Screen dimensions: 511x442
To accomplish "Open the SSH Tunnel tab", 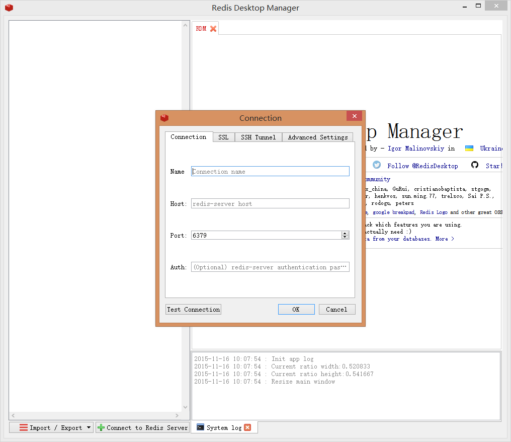I will pyautogui.click(x=258, y=137).
